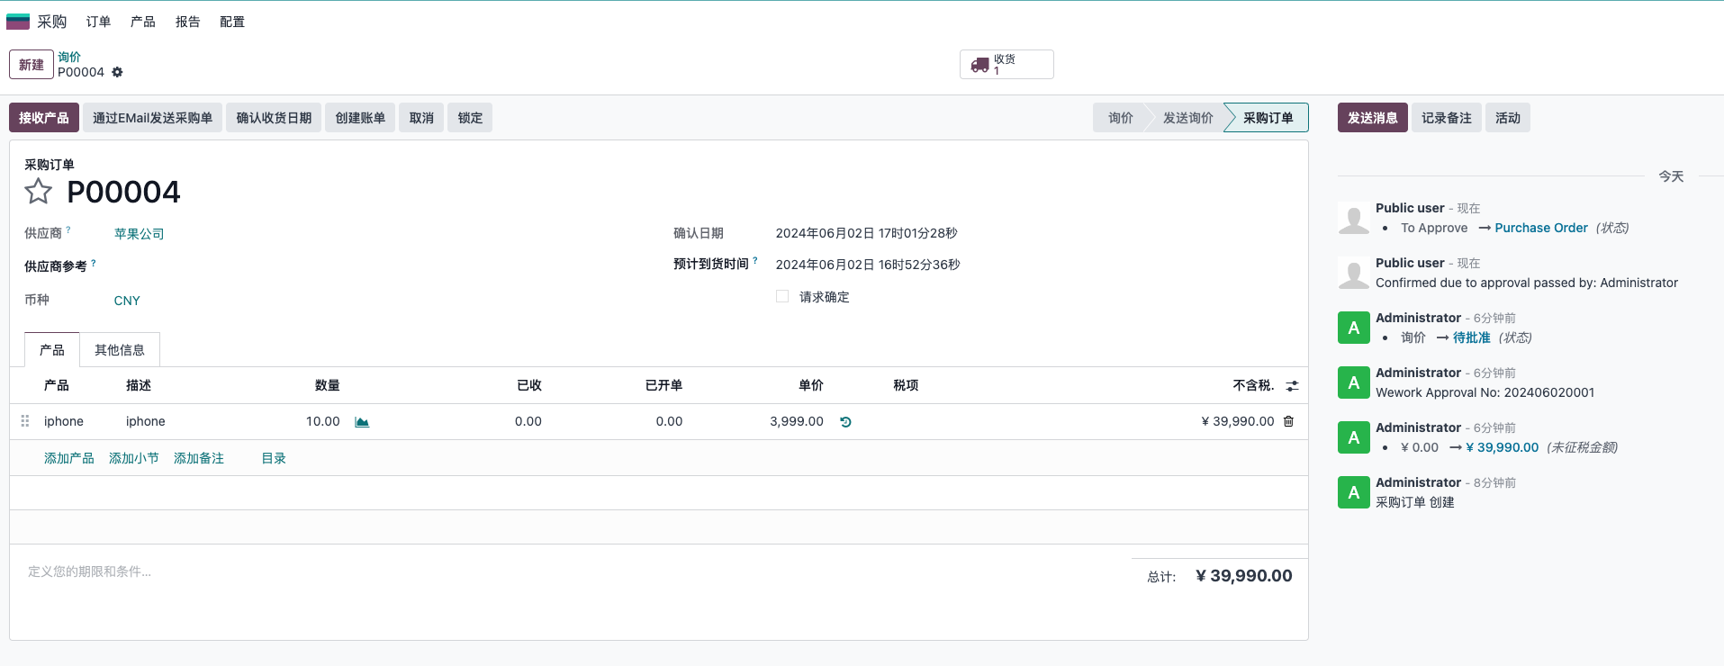1724x666 pixels.
Task: Click the truck 收货 delivery icon
Action: click(979, 65)
